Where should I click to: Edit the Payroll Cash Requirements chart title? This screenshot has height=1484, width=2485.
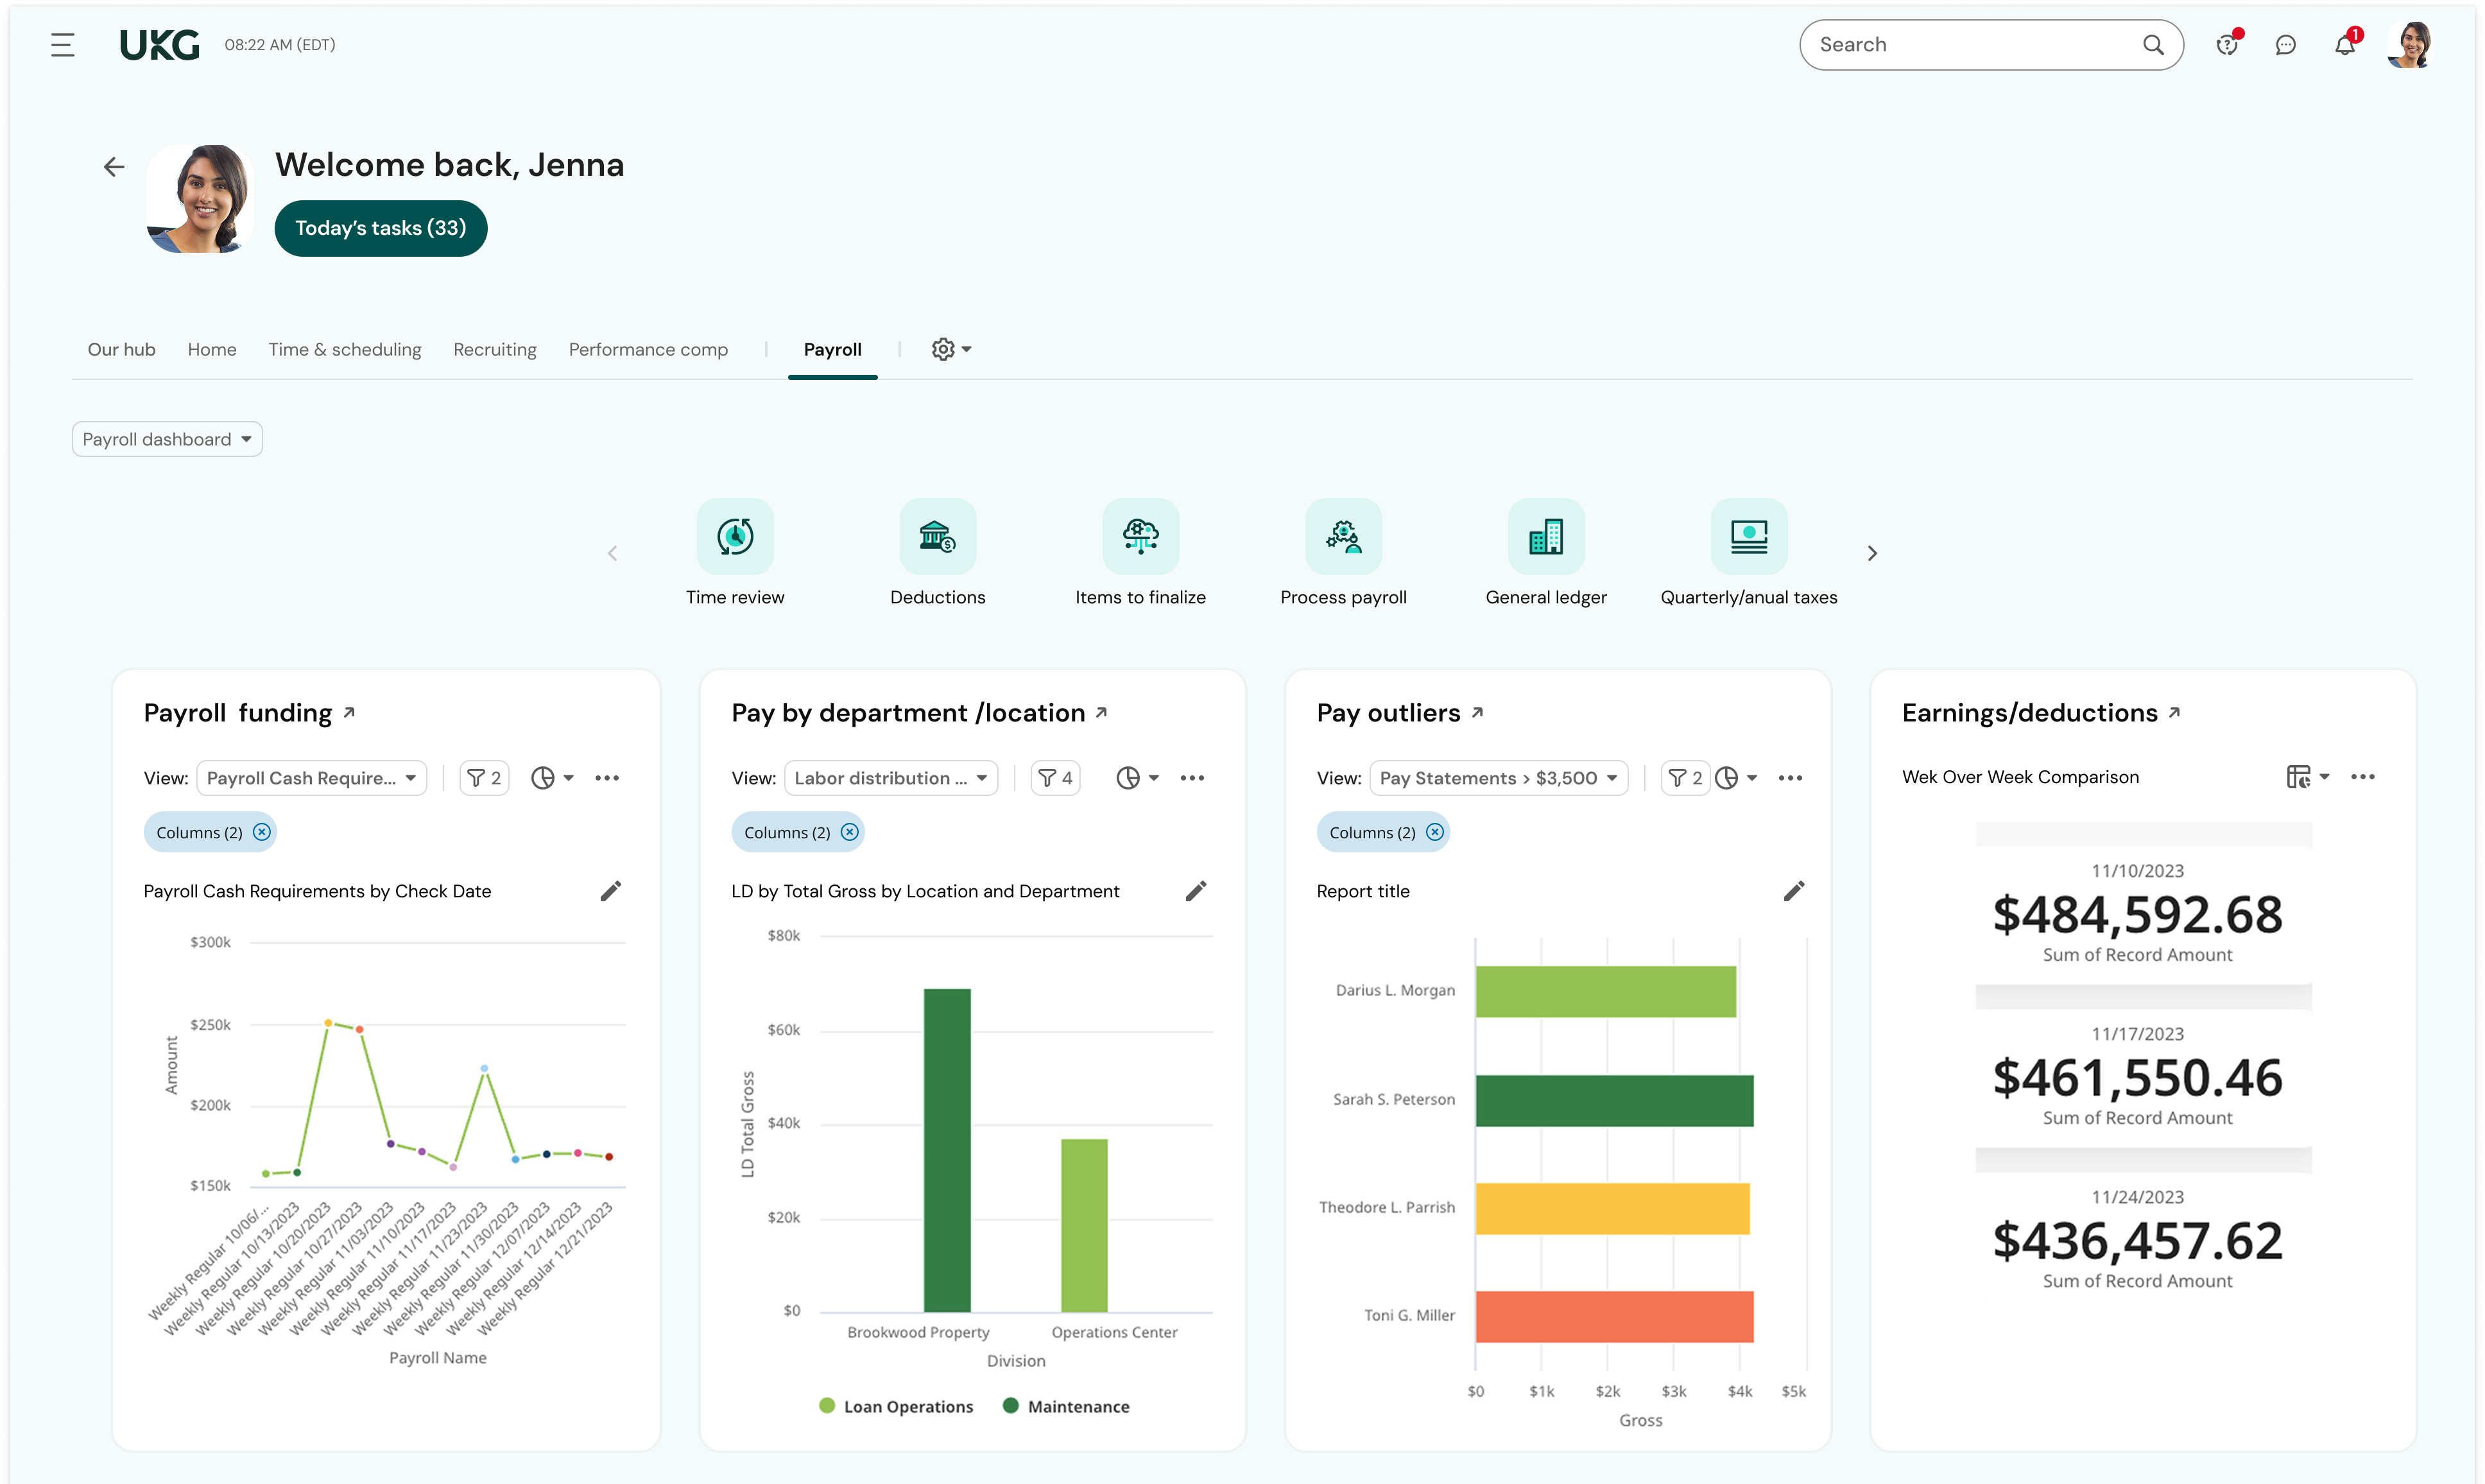point(610,891)
